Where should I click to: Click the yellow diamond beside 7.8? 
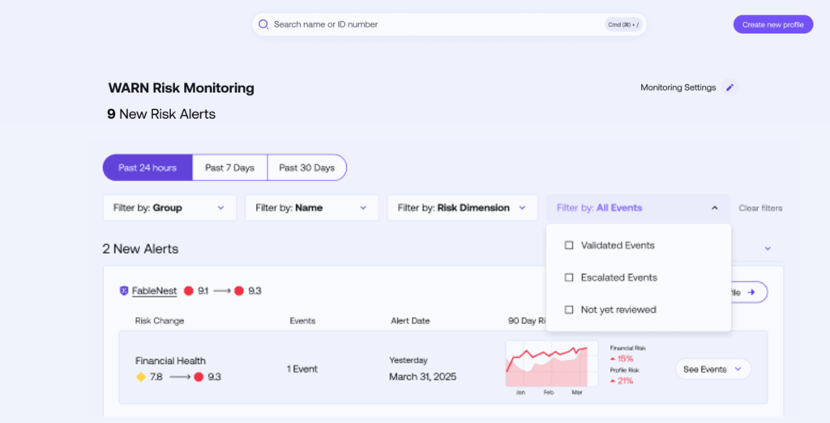(141, 377)
